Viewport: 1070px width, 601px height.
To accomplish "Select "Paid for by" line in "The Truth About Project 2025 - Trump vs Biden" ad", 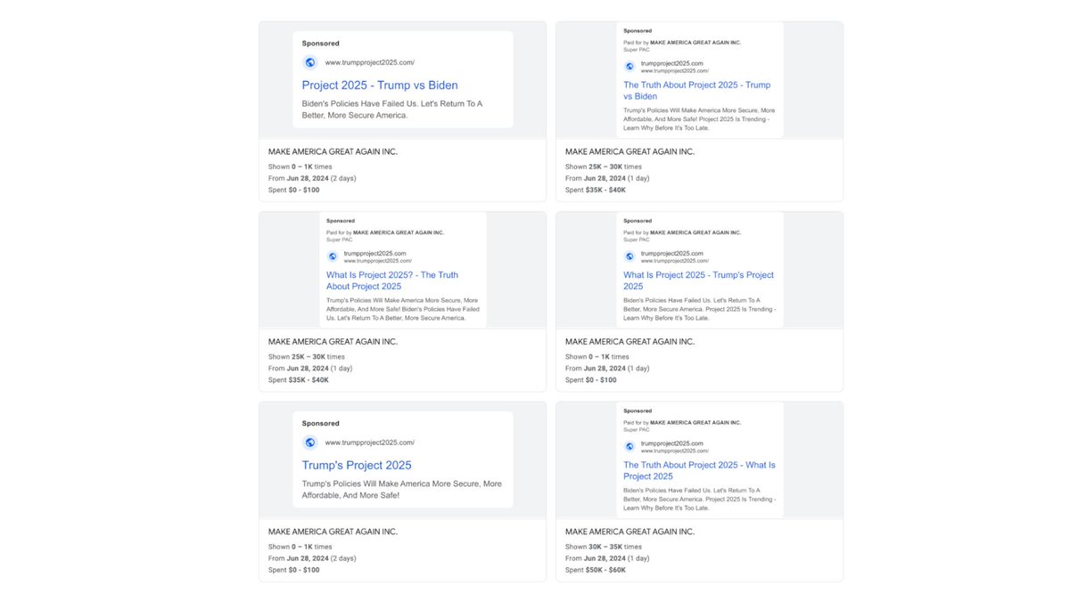I will pyautogui.click(x=682, y=43).
